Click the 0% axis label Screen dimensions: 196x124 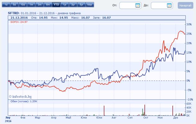188,81
